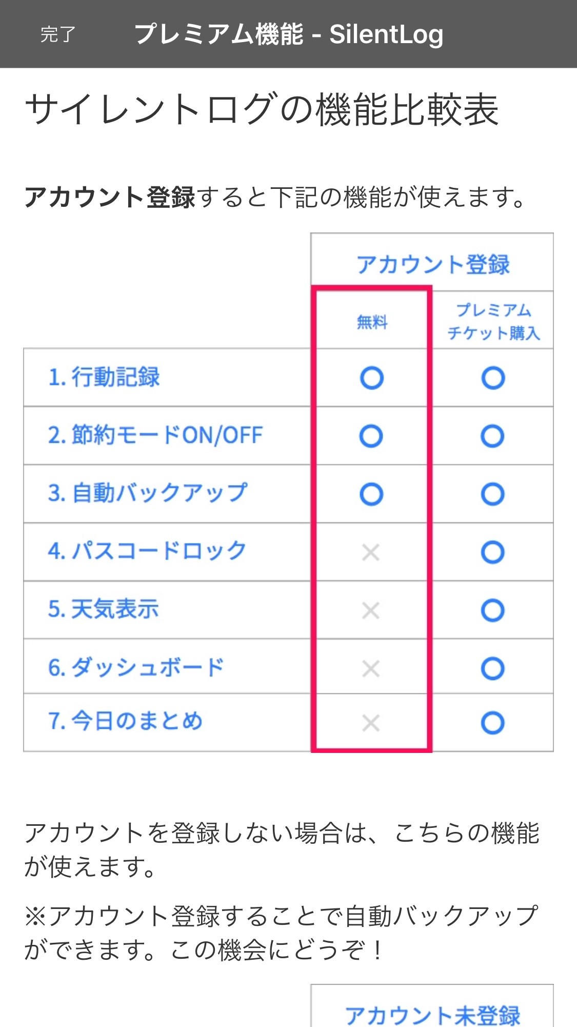Select the 無料 column header
Viewport: 577px width, 1027px height.
coord(372,322)
